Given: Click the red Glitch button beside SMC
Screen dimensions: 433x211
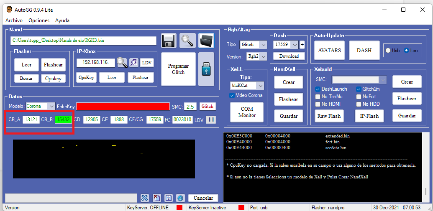Looking at the screenshot, I should coord(208,107).
